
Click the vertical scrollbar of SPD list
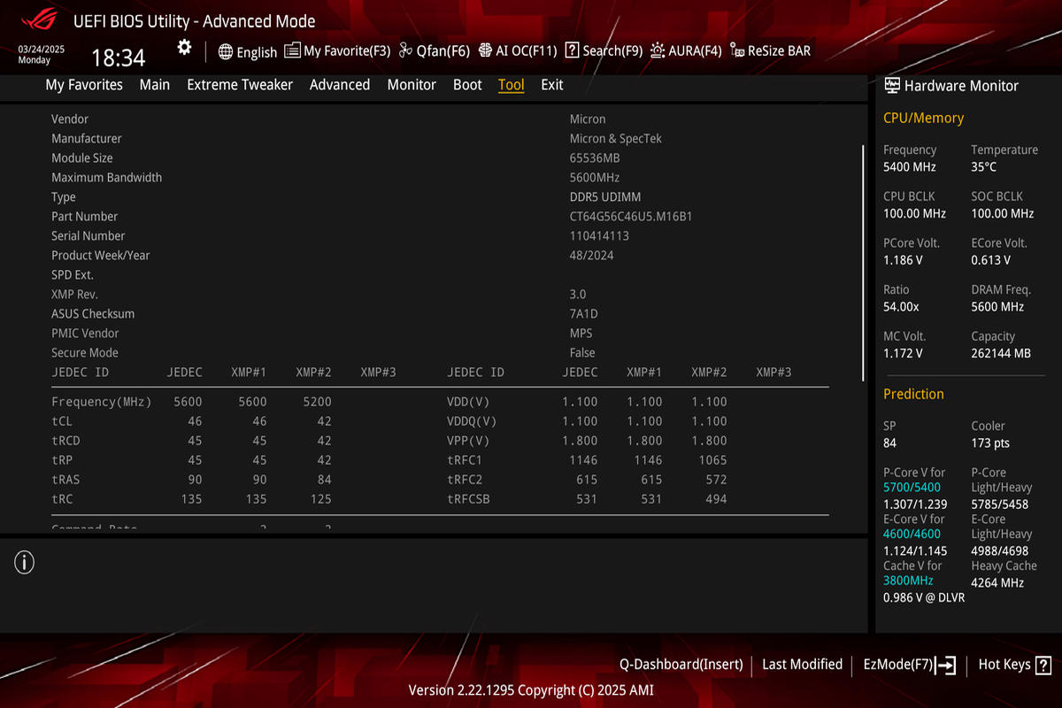pos(863,263)
